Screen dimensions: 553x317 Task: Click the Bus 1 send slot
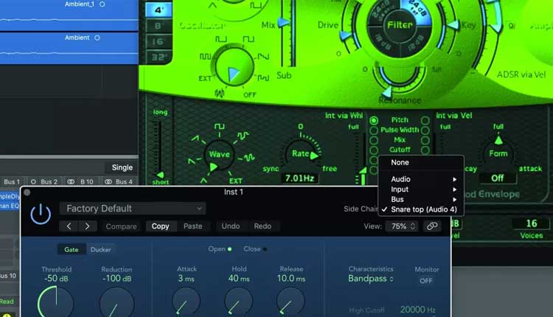click(x=12, y=181)
